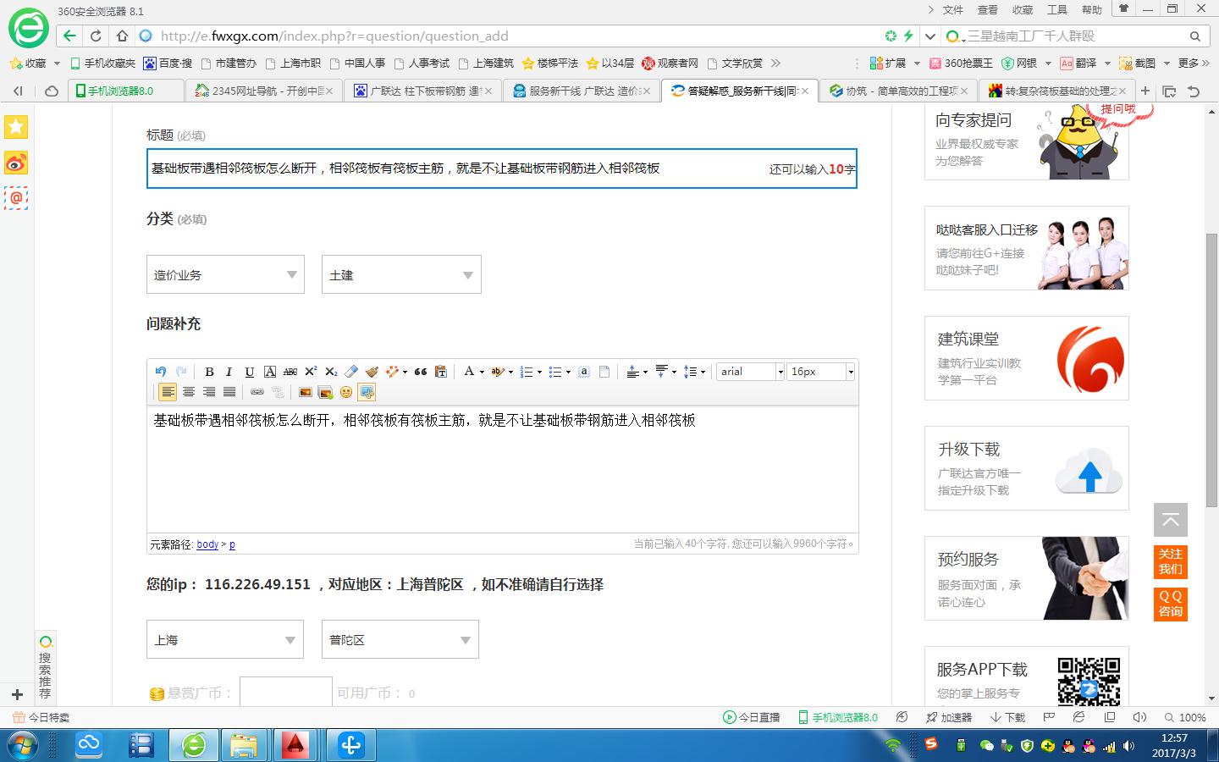Open the 工具 menu
1219x762 pixels.
point(1057,10)
